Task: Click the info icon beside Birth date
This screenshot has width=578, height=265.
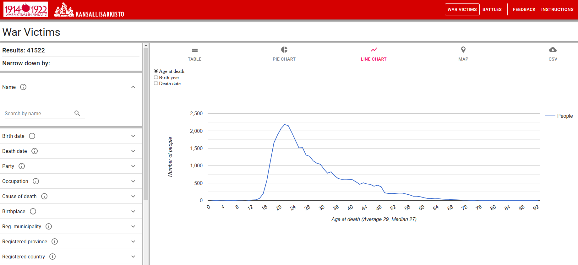Action: [32, 136]
